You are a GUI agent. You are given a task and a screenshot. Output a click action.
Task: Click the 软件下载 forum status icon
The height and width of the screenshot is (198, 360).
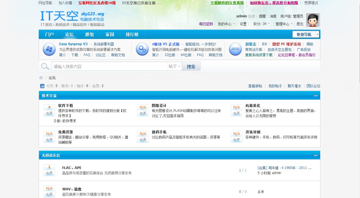pos(49,110)
